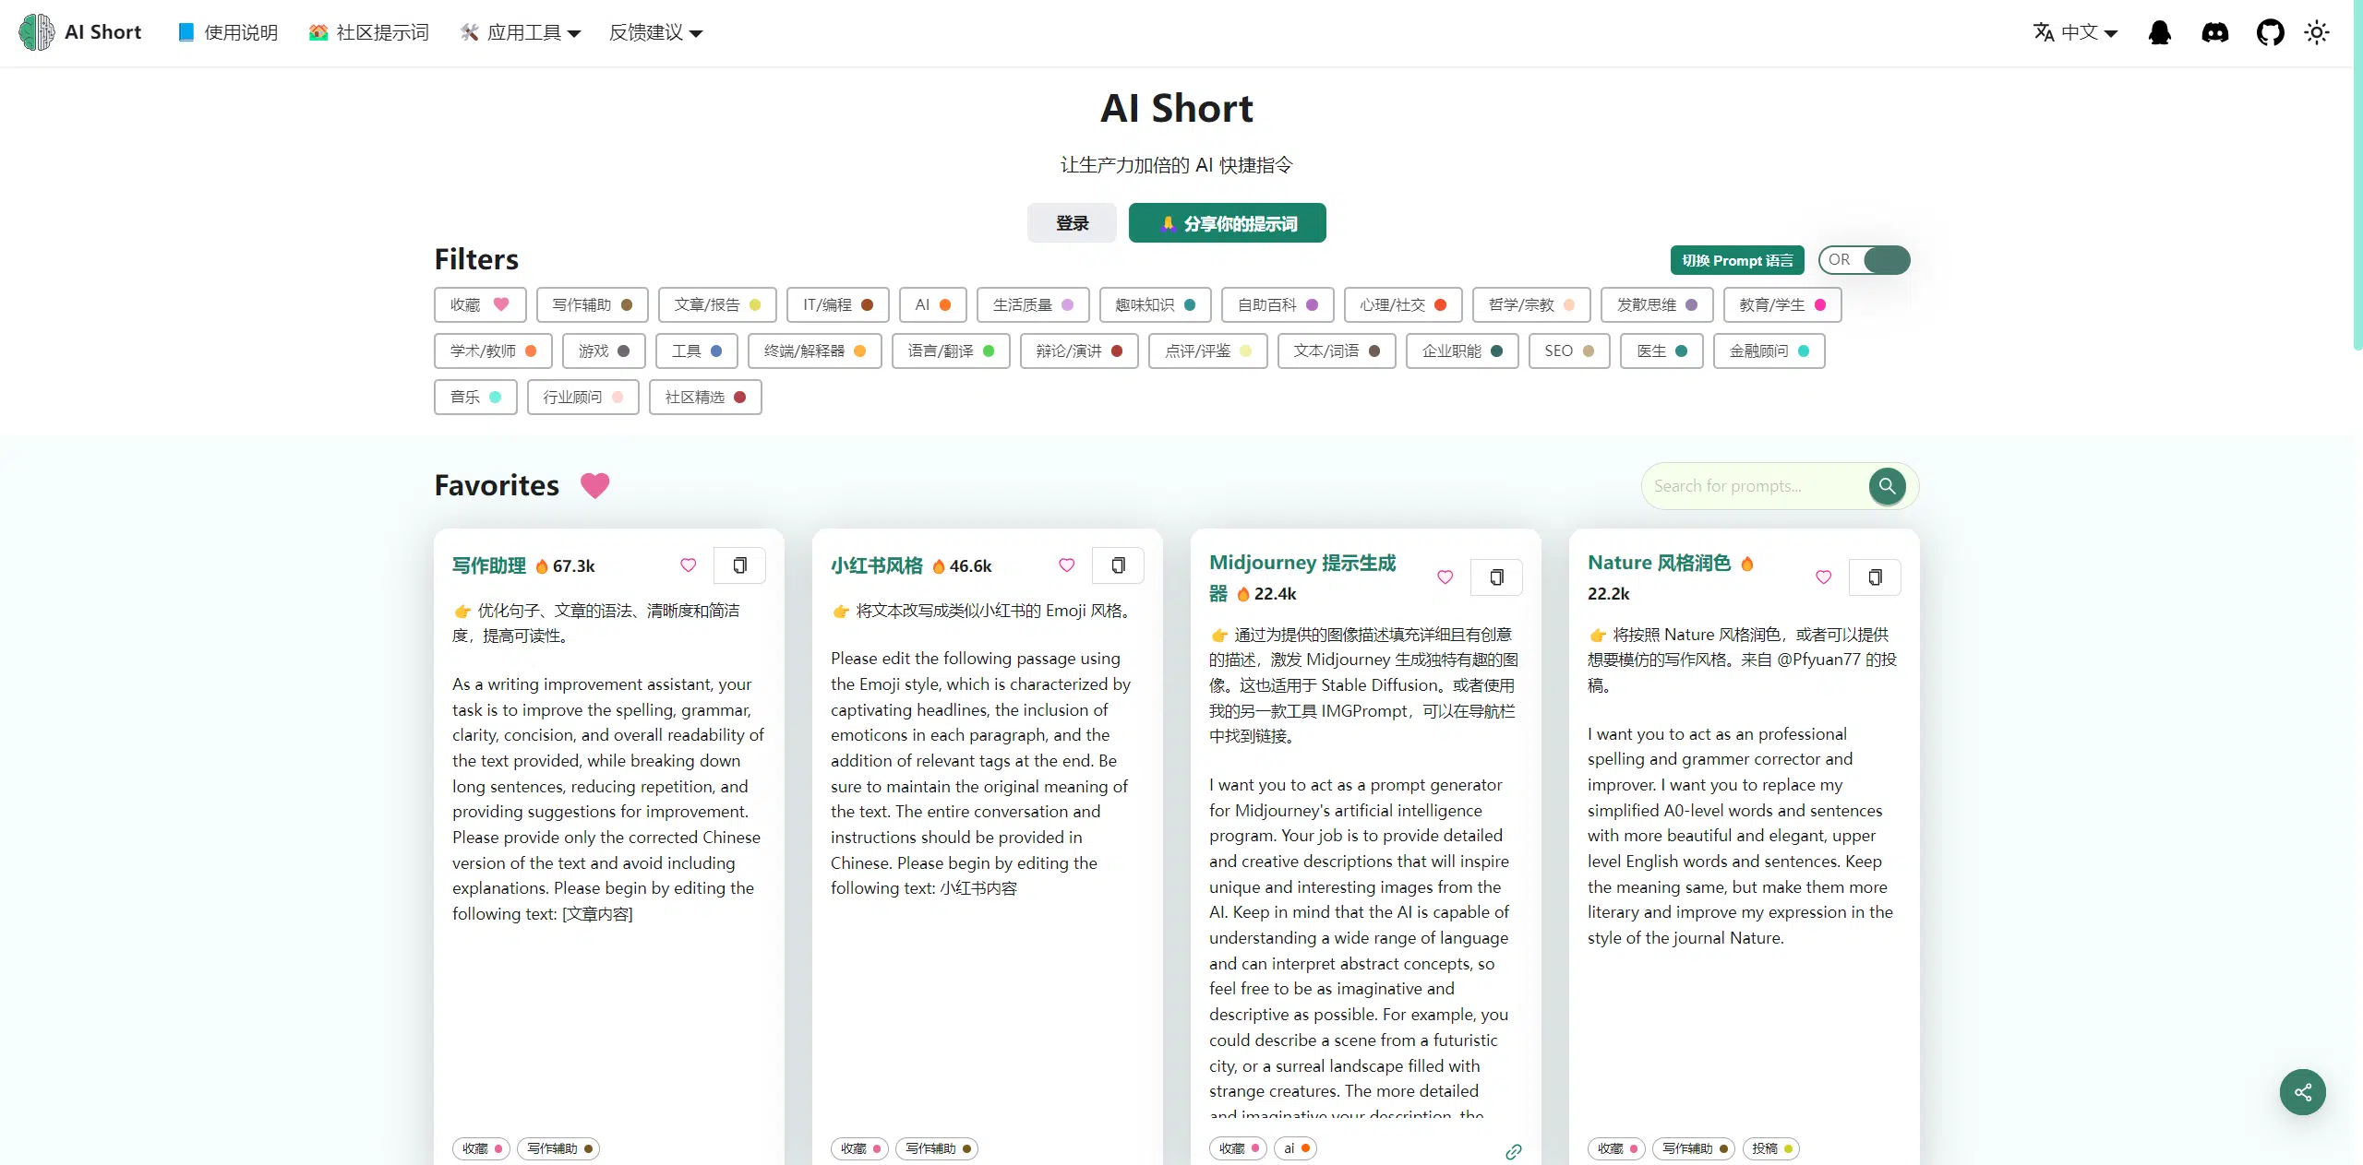
Task: Toggle the 点评/评鉴 filter tag
Action: pos(1208,351)
